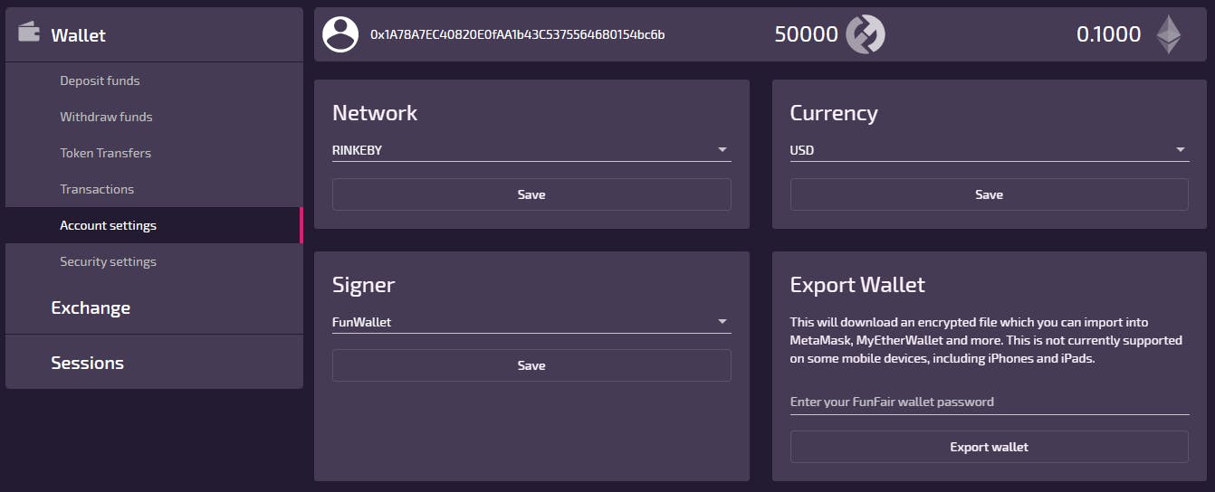Click the FUN token balance icon
Viewport: 1215px width, 492px height.
865,34
